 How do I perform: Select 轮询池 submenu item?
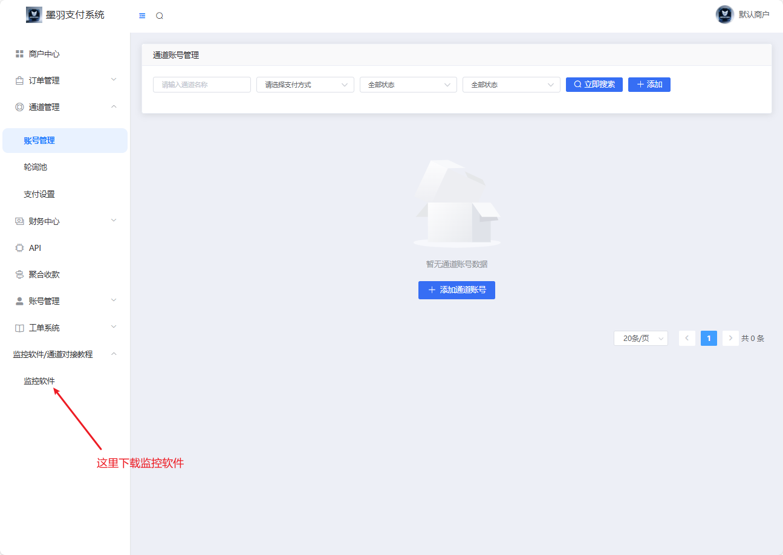[36, 167]
